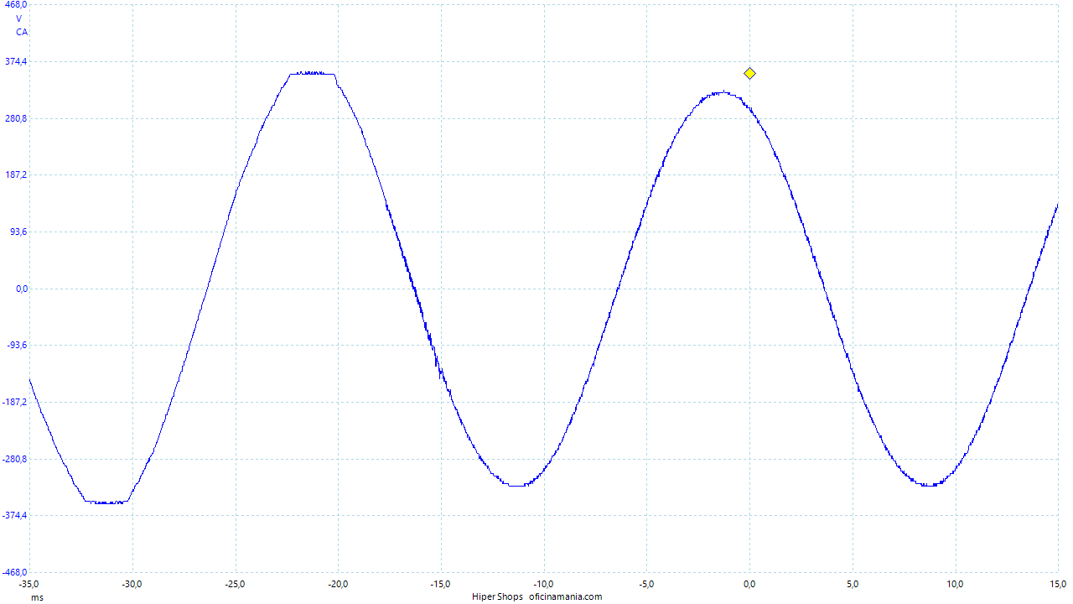Select the "468,0" voltage axis value

pos(17,5)
